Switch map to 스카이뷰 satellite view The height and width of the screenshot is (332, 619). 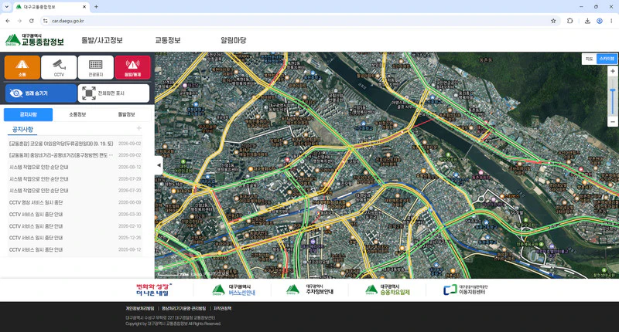coord(607,59)
